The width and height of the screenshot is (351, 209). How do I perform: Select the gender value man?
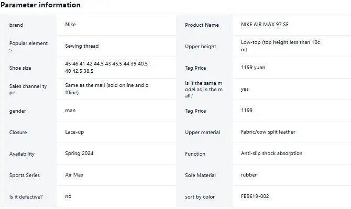(x=70, y=111)
